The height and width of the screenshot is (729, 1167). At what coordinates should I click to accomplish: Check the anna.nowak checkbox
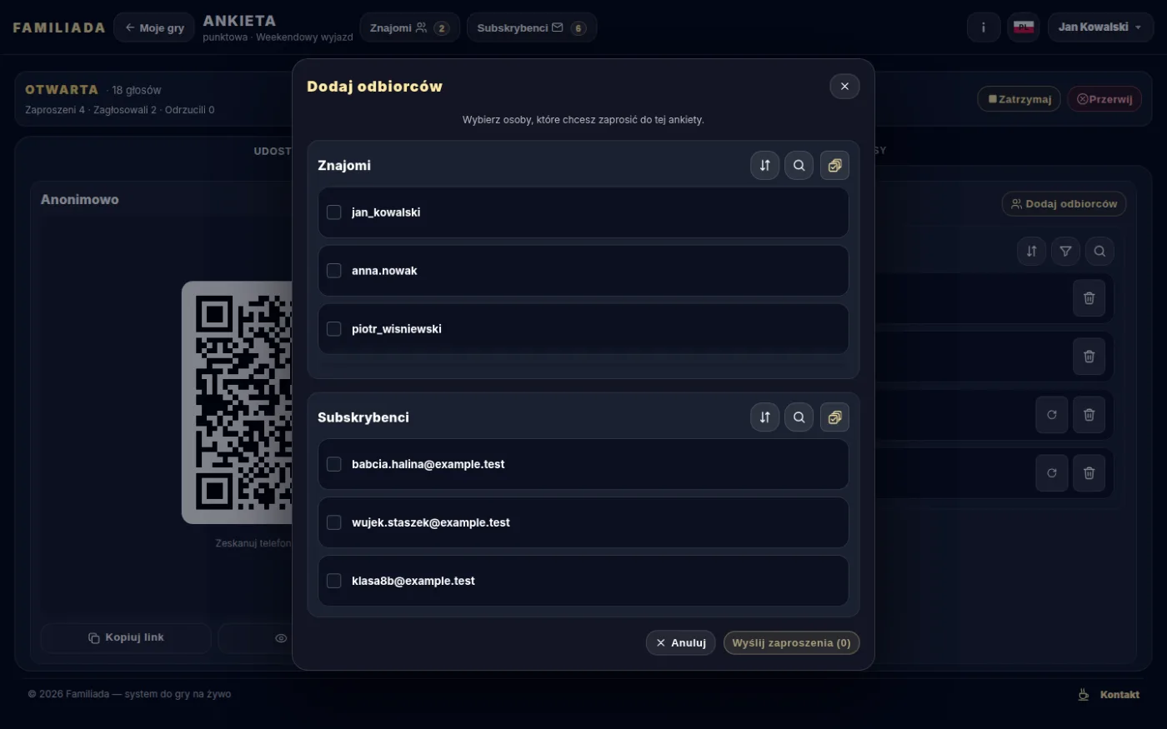click(334, 271)
